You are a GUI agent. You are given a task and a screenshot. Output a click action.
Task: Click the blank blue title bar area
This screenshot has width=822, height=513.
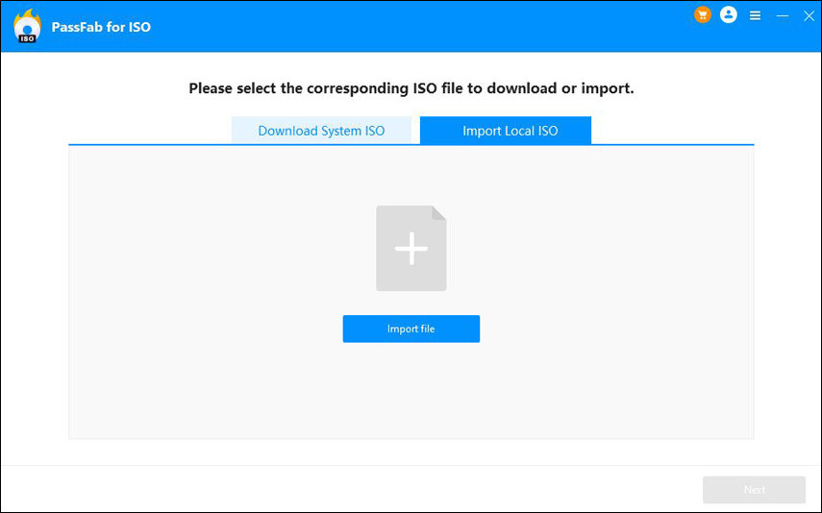(x=433, y=27)
